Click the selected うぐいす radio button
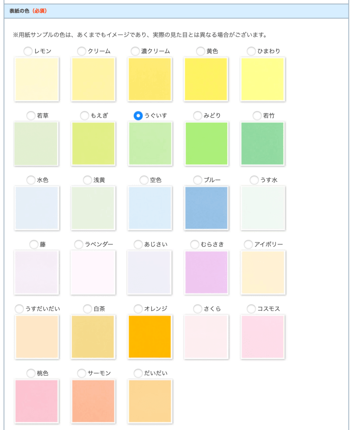This screenshot has height=430, width=352. (138, 116)
